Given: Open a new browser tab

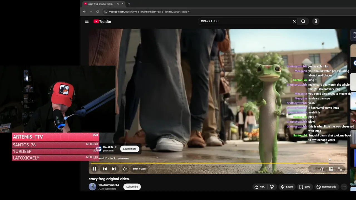Looking at the screenshot, I should (129, 4).
